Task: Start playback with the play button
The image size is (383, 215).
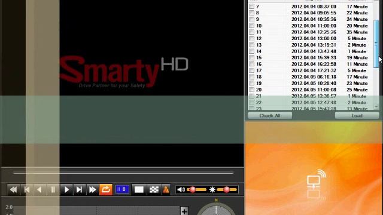Action: click(66, 190)
